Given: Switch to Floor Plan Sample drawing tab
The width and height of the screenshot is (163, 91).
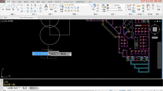Looking at the screenshot, I should click(x=26, y=17).
